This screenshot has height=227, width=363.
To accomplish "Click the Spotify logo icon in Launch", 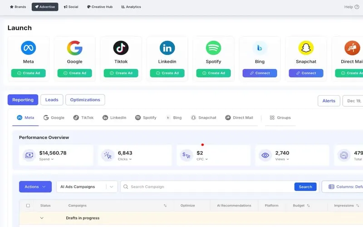I will tap(213, 48).
